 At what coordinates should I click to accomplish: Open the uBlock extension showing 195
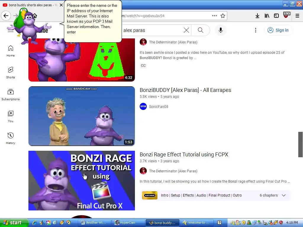tap(286, 15)
